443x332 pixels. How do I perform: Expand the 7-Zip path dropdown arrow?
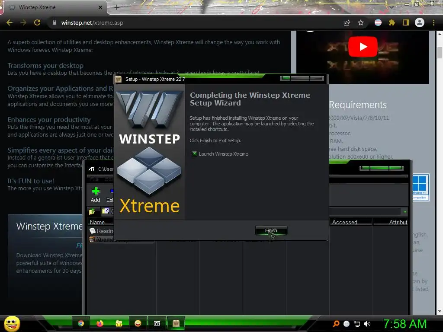coord(405,212)
